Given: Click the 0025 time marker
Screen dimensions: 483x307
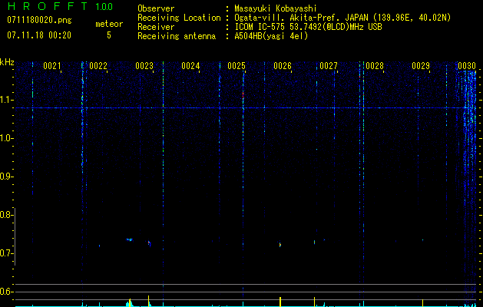Looking at the screenshot, I should [237, 66].
